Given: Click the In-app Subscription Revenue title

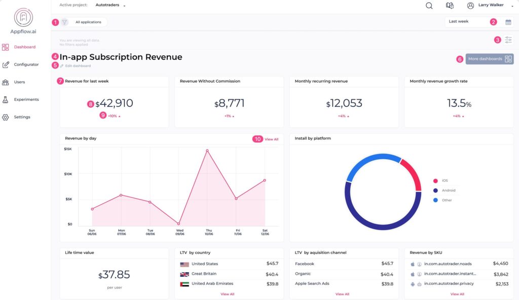Looking at the screenshot, I should pyautogui.click(x=121, y=57).
